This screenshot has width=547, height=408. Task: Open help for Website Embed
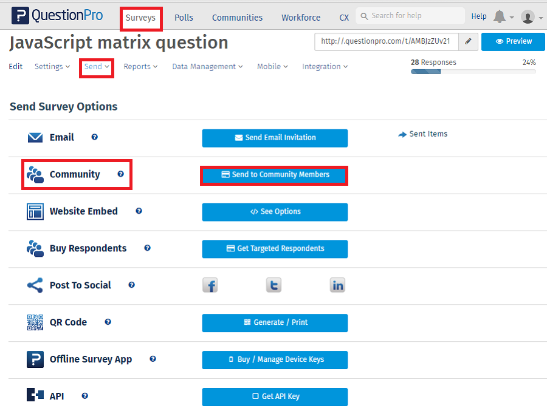pyautogui.click(x=139, y=211)
